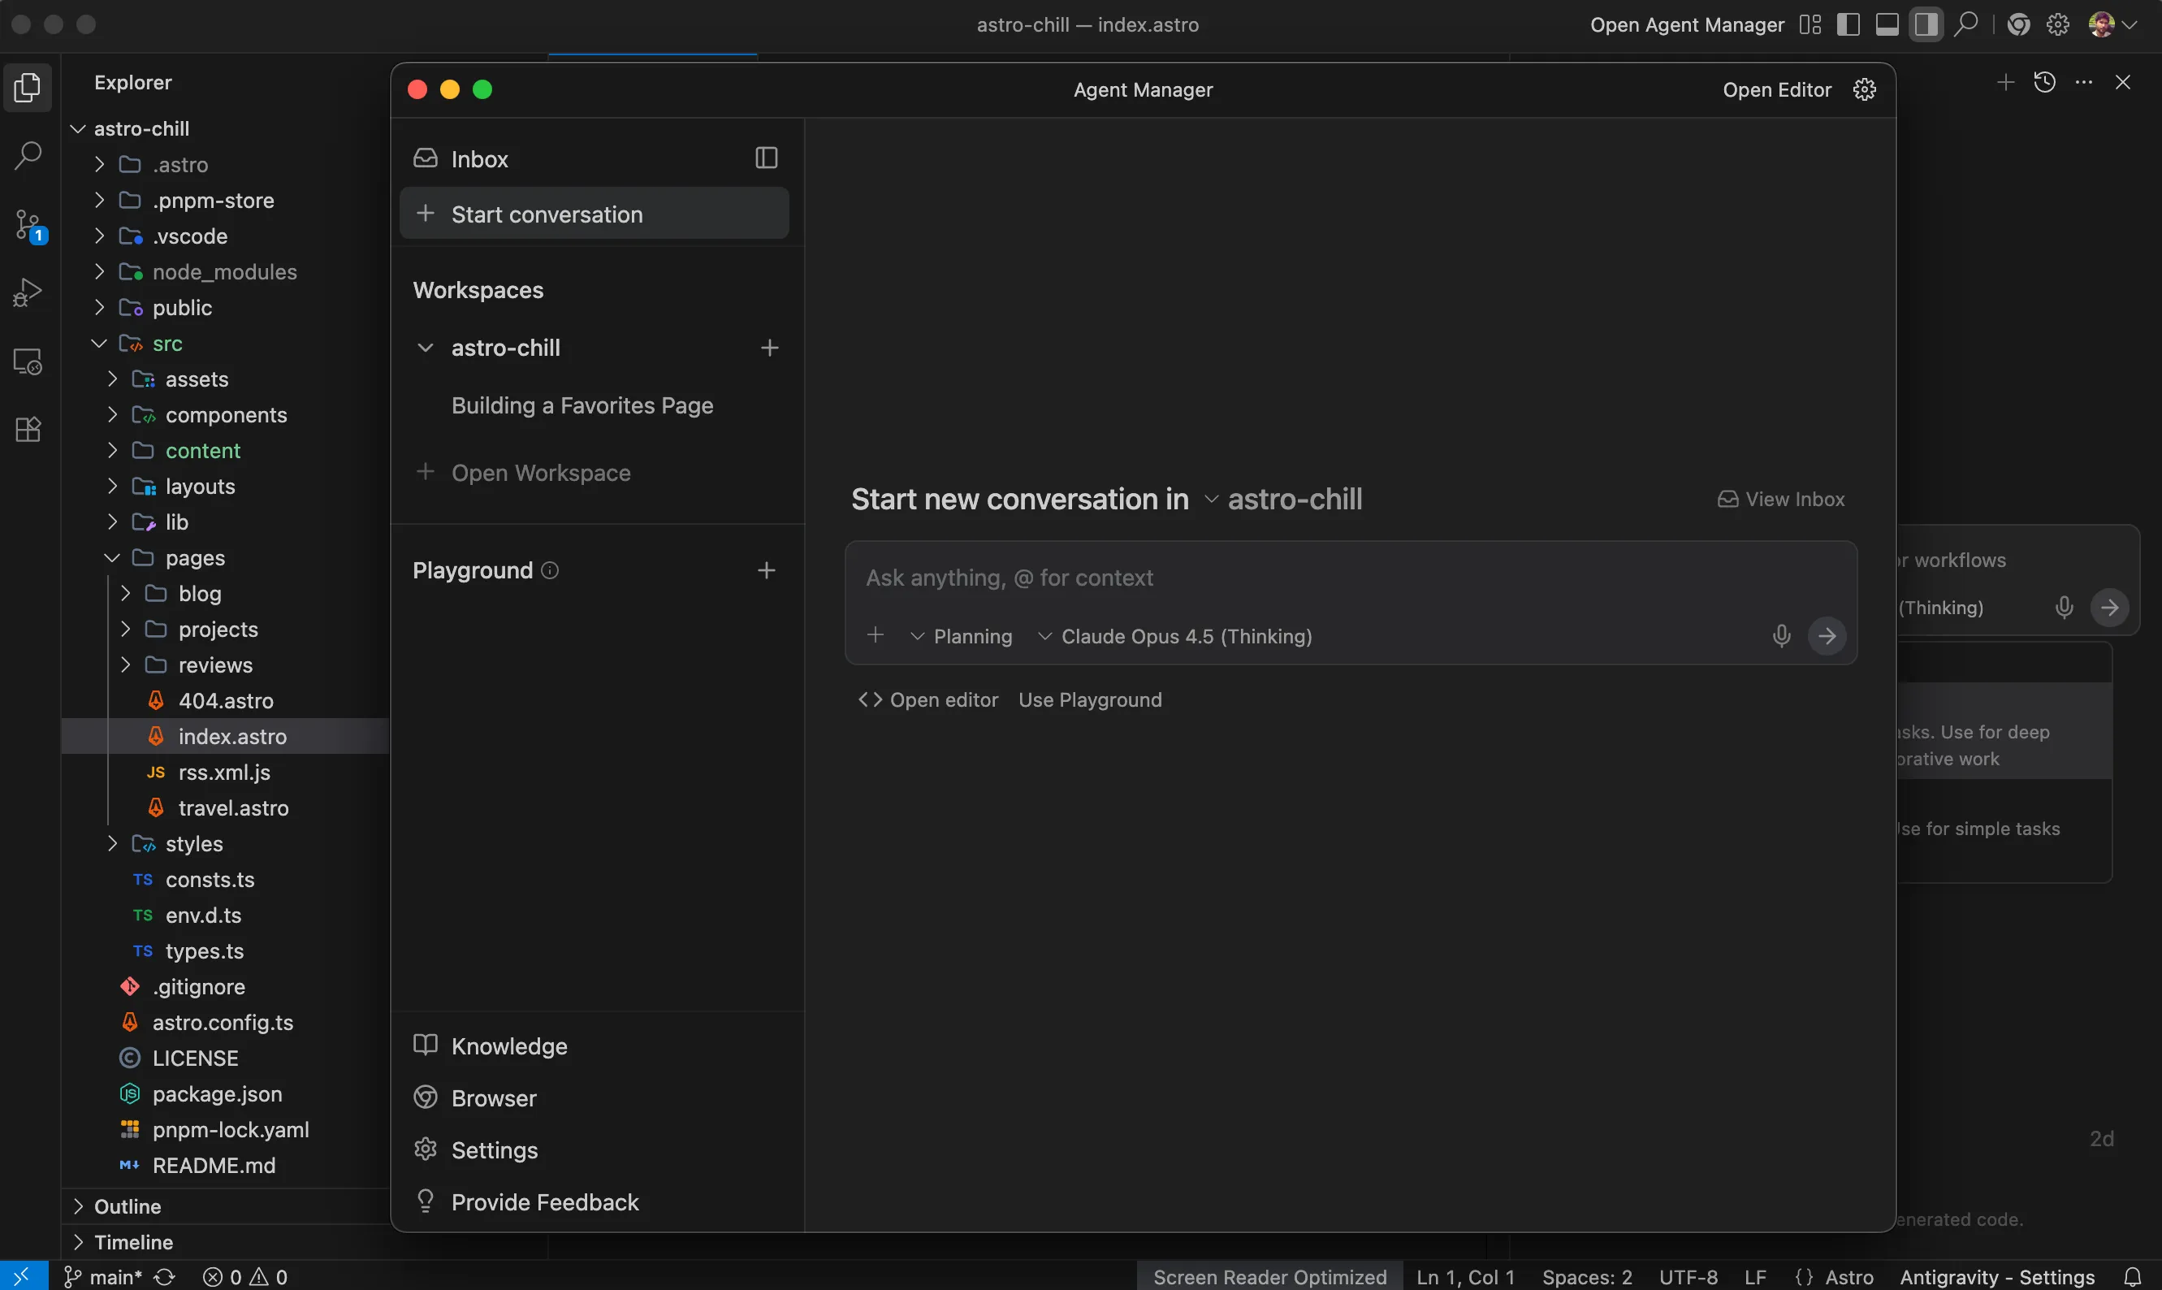This screenshot has height=1290, width=2162.
Task: Open the Settings gear in the title bar
Action: pyautogui.click(x=2058, y=24)
